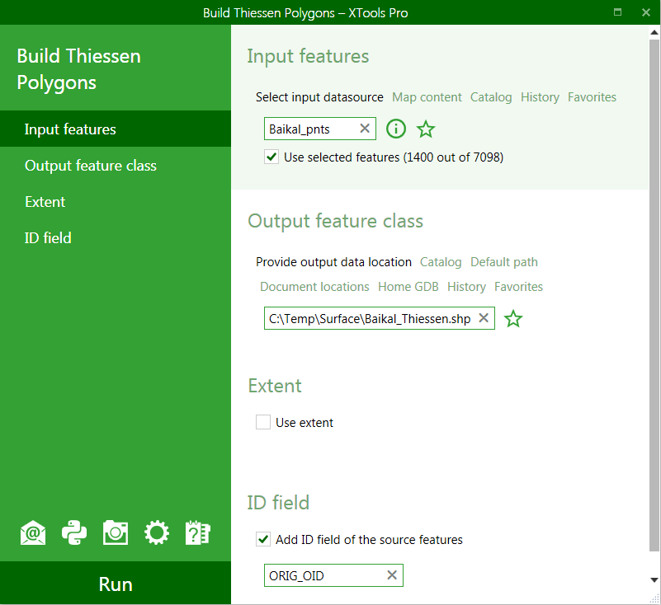
Task: Click the Run button
Action: pos(116,584)
